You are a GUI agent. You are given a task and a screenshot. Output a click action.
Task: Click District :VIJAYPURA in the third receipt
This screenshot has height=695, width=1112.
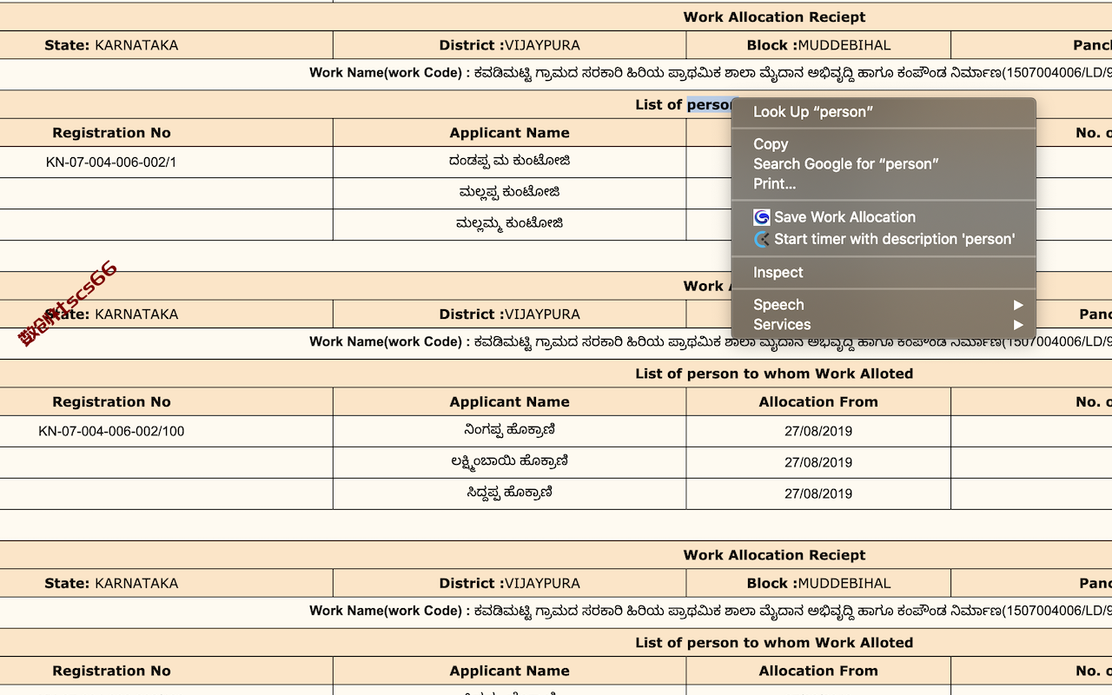click(509, 584)
